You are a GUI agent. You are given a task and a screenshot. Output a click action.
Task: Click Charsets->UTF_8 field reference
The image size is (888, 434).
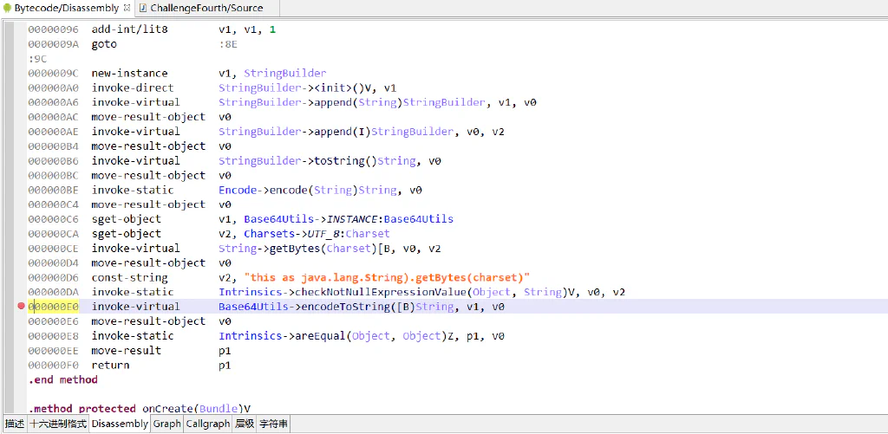click(x=317, y=234)
